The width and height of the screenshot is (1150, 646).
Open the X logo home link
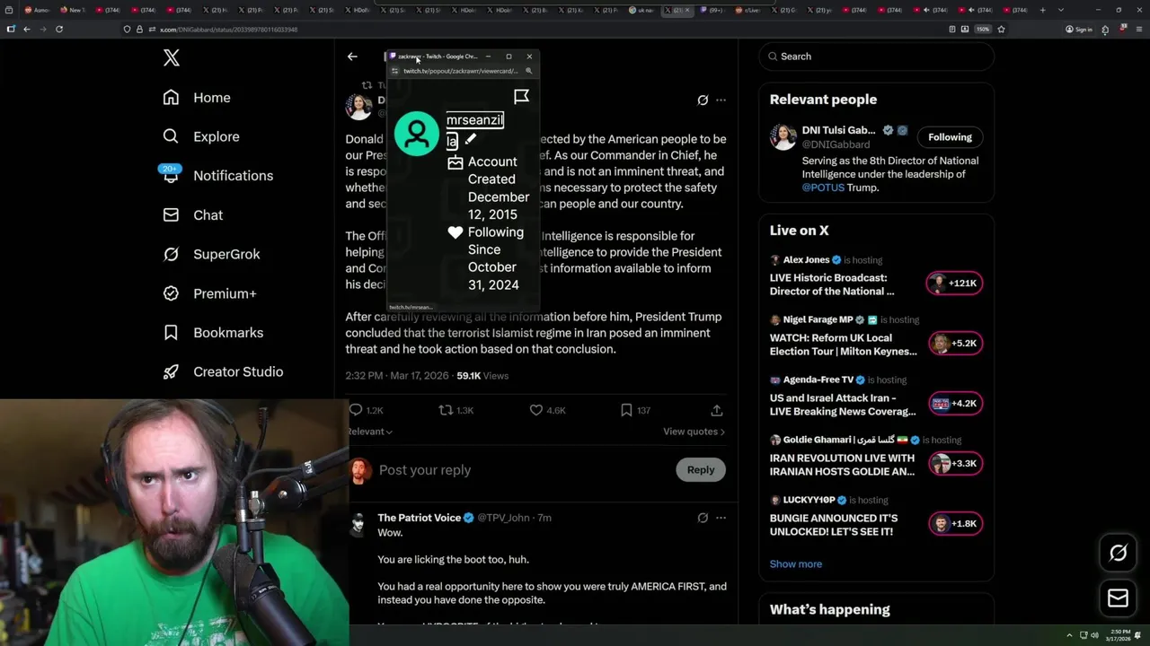tap(172, 58)
